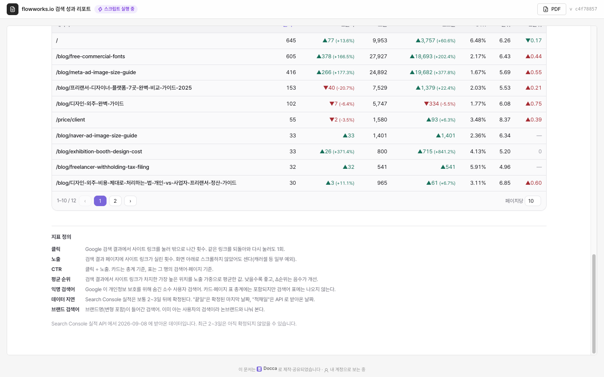Select /blog/freelancer-withholding-tax-filing path
The height and width of the screenshot is (377, 604).
[102, 167]
